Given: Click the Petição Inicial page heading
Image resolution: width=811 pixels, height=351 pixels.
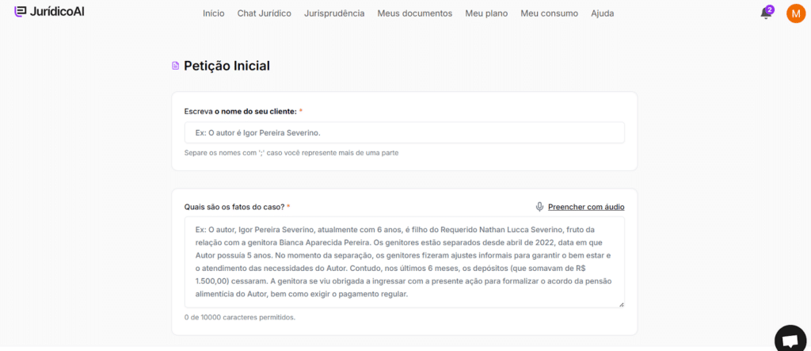Looking at the screenshot, I should point(227,66).
